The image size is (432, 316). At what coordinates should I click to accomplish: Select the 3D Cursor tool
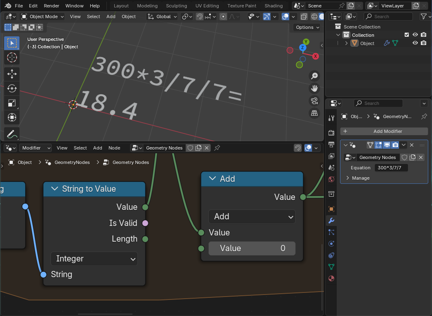click(12, 57)
